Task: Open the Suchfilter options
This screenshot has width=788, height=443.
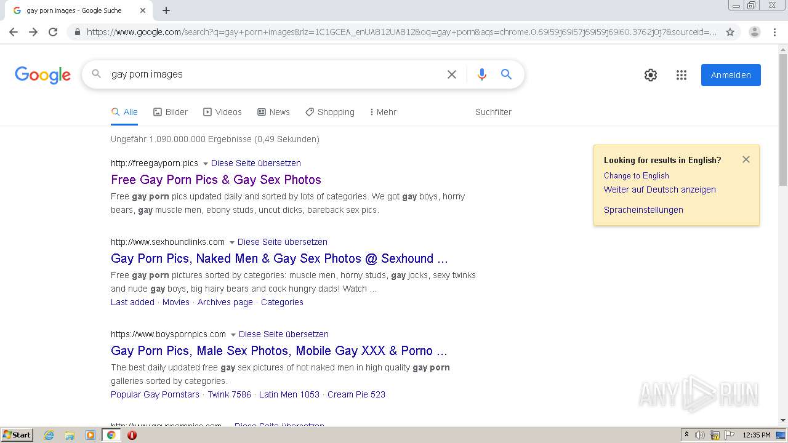Action: (x=493, y=112)
